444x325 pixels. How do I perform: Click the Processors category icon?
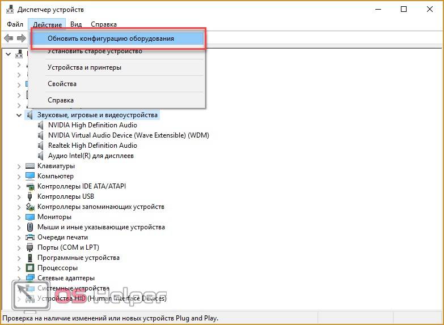pos(31,268)
